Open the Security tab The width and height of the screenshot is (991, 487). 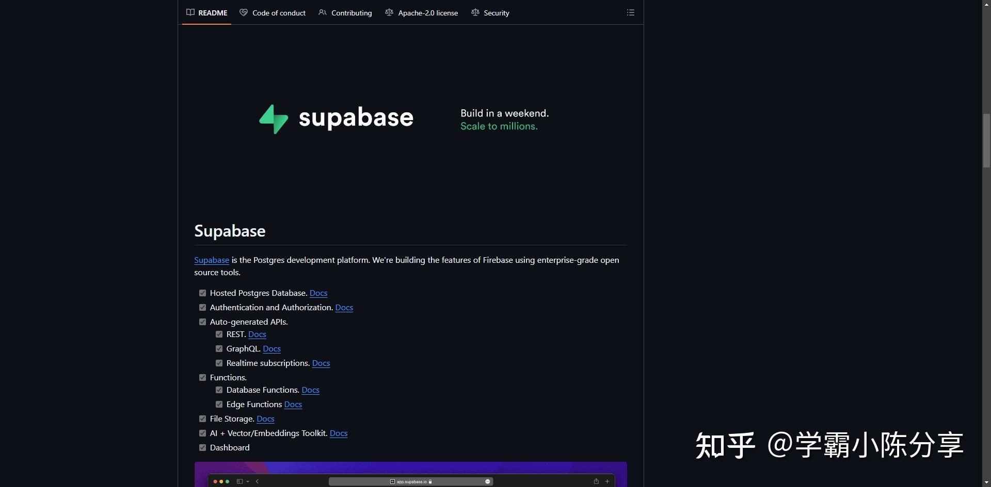490,12
